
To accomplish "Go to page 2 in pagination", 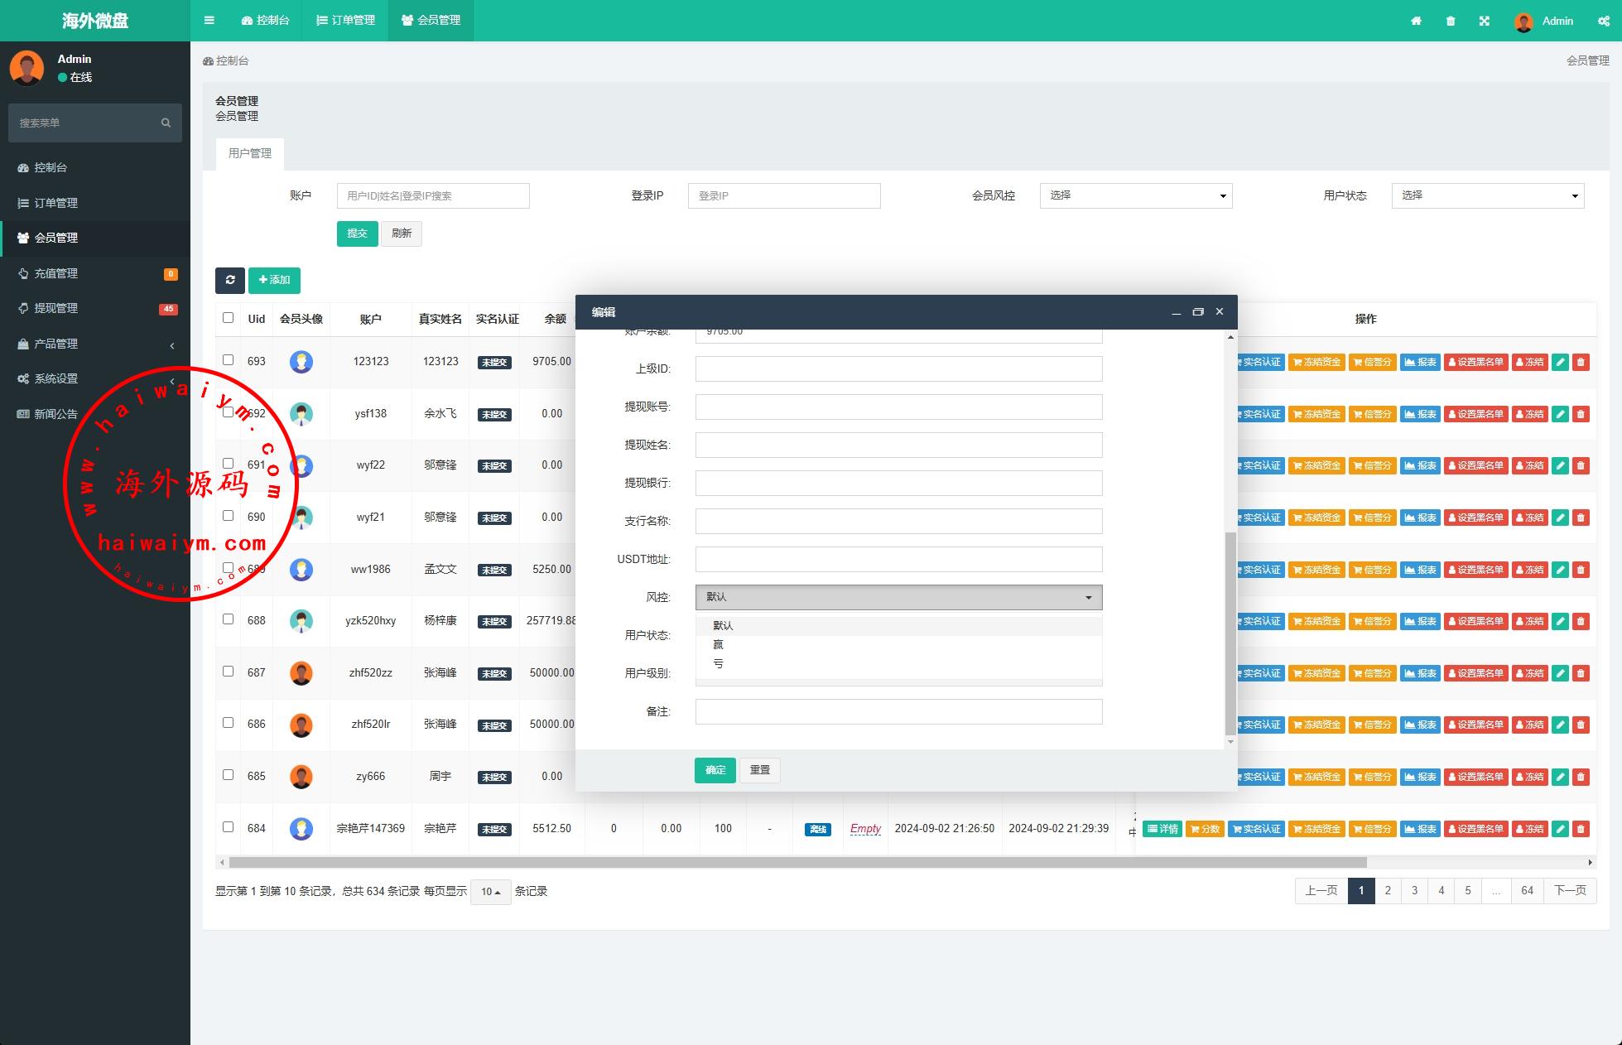I will tap(1388, 891).
